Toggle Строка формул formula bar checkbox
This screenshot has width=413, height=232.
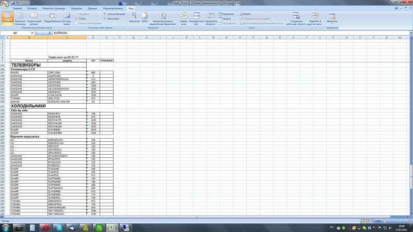105,14
